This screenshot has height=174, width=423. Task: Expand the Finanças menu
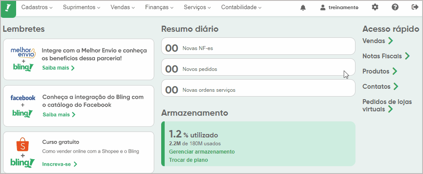[x=159, y=7]
